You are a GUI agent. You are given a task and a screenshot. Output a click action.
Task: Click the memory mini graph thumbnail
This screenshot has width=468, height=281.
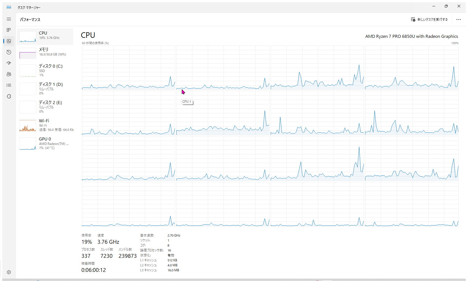28,53
